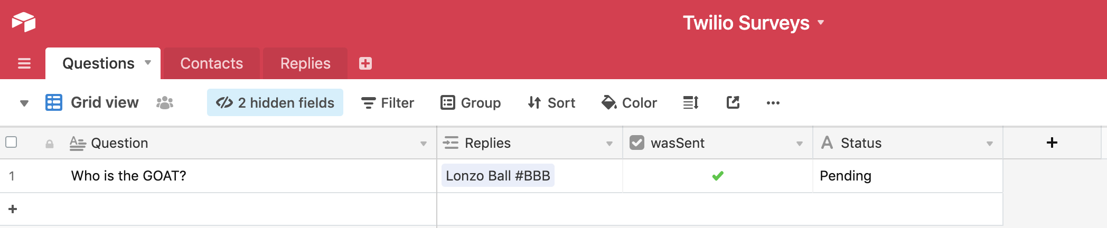The height and width of the screenshot is (228, 1107).
Task: Open the three-dots more options menu
Action: [773, 103]
